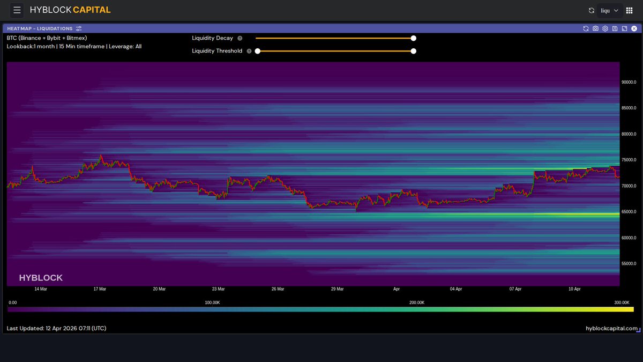This screenshot has height=362, width=643.
Task: Open the hamburger navigation menu
Action: point(17,10)
